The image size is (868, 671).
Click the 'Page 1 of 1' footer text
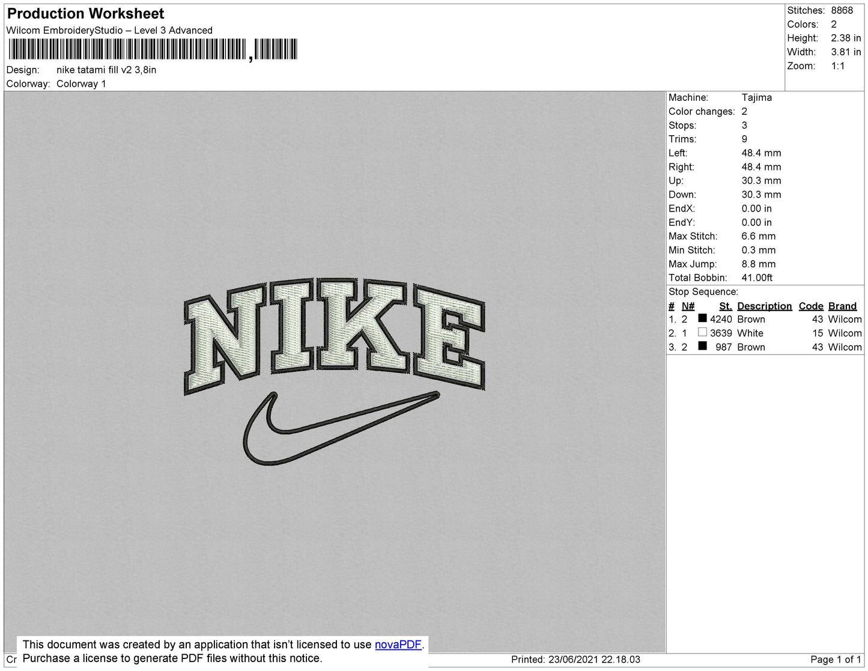point(836,659)
